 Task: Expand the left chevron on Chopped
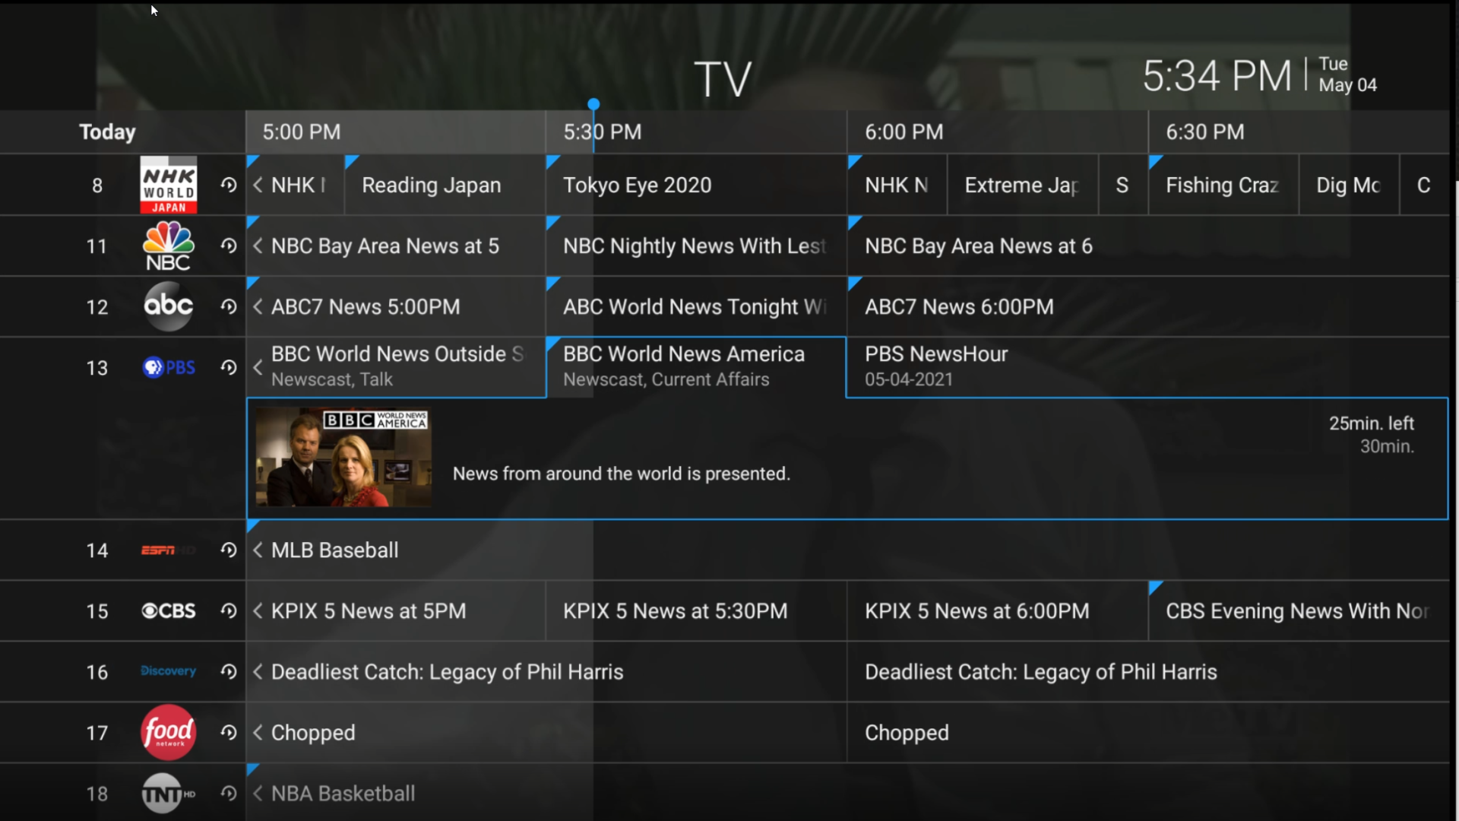258,732
